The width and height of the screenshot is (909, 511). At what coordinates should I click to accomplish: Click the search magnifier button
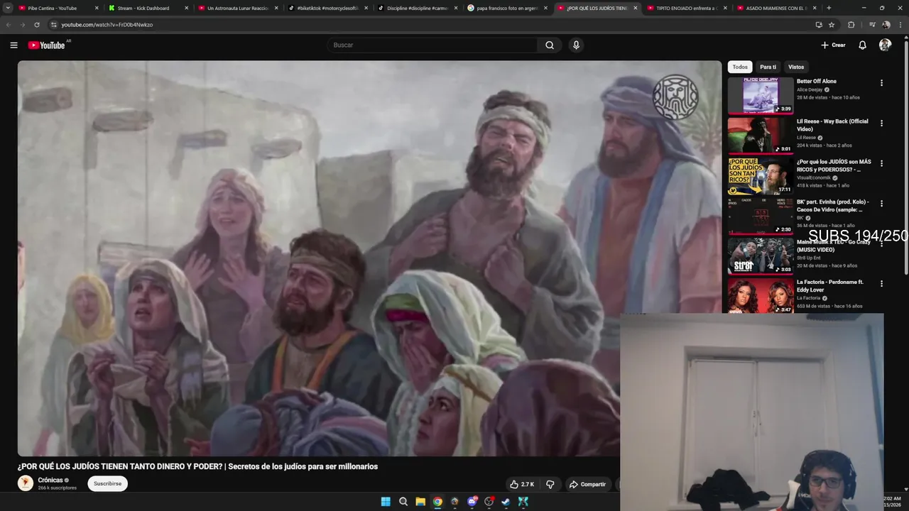pyautogui.click(x=550, y=45)
